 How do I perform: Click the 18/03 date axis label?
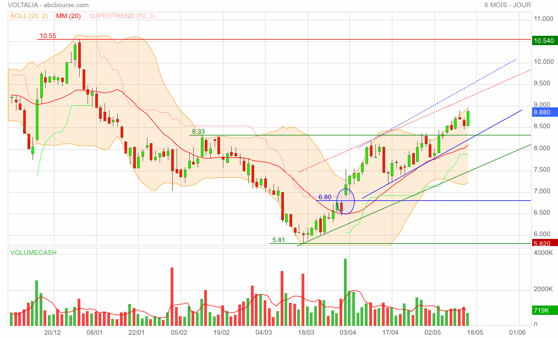click(x=306, y=332)
